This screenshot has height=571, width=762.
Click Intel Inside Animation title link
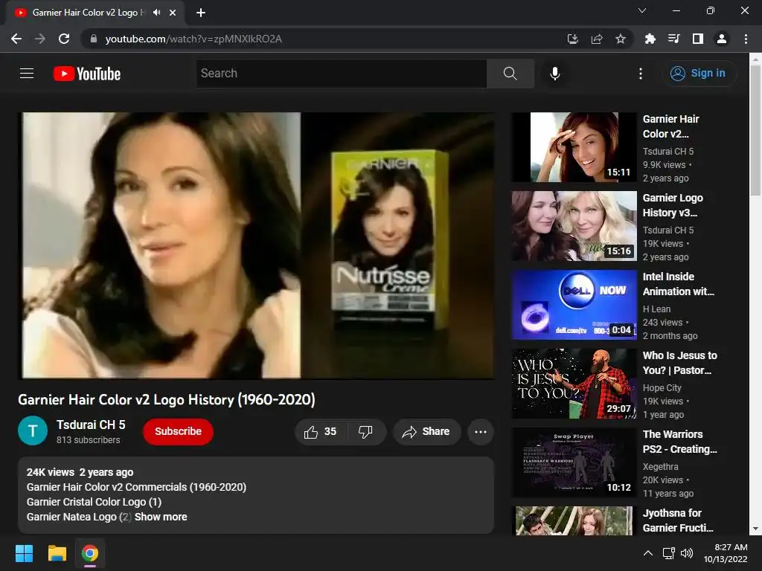[679, 284]
